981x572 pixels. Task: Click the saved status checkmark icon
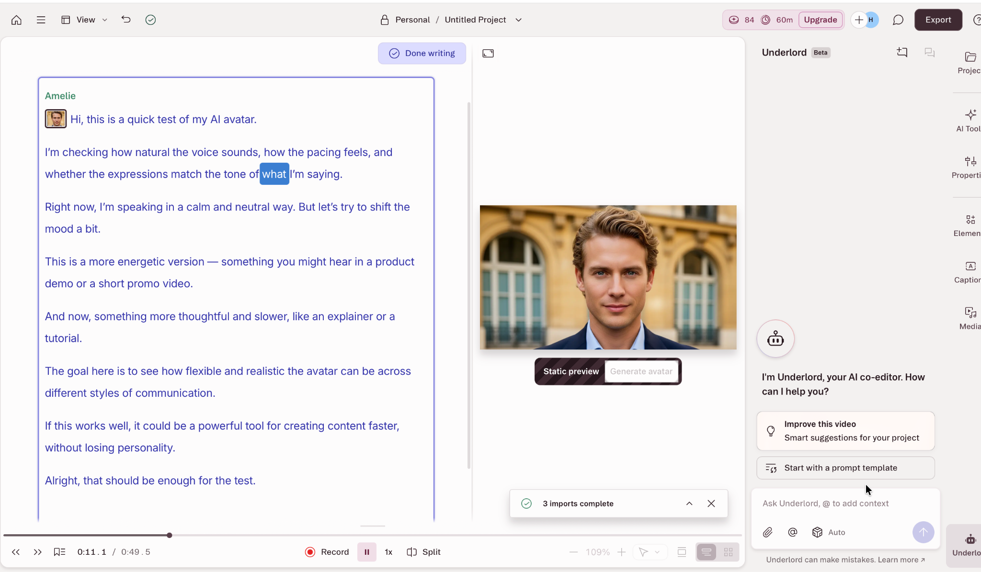(150, 20)
